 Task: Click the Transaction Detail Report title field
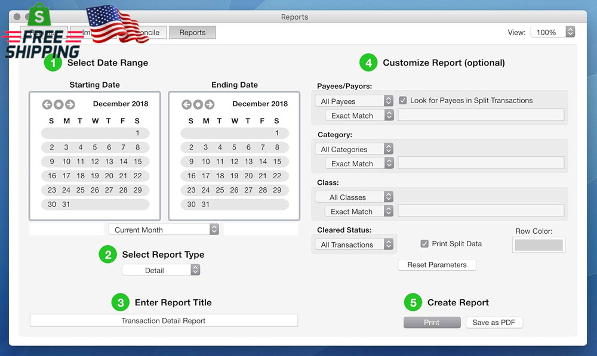click(x=163, y=320)
